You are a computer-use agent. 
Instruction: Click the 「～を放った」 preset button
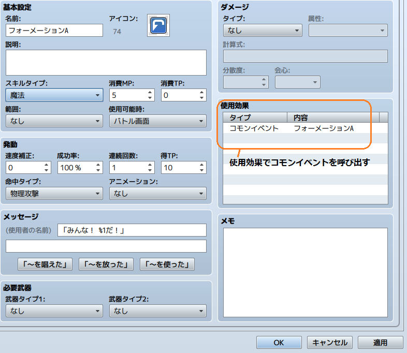(x=106, y=264)
